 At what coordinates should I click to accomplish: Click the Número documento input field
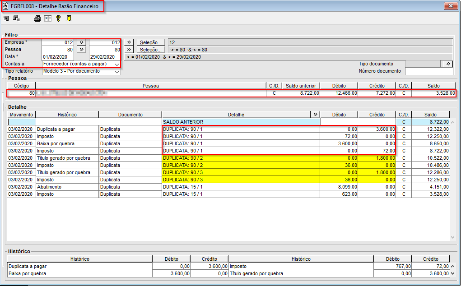click(428, 71)
